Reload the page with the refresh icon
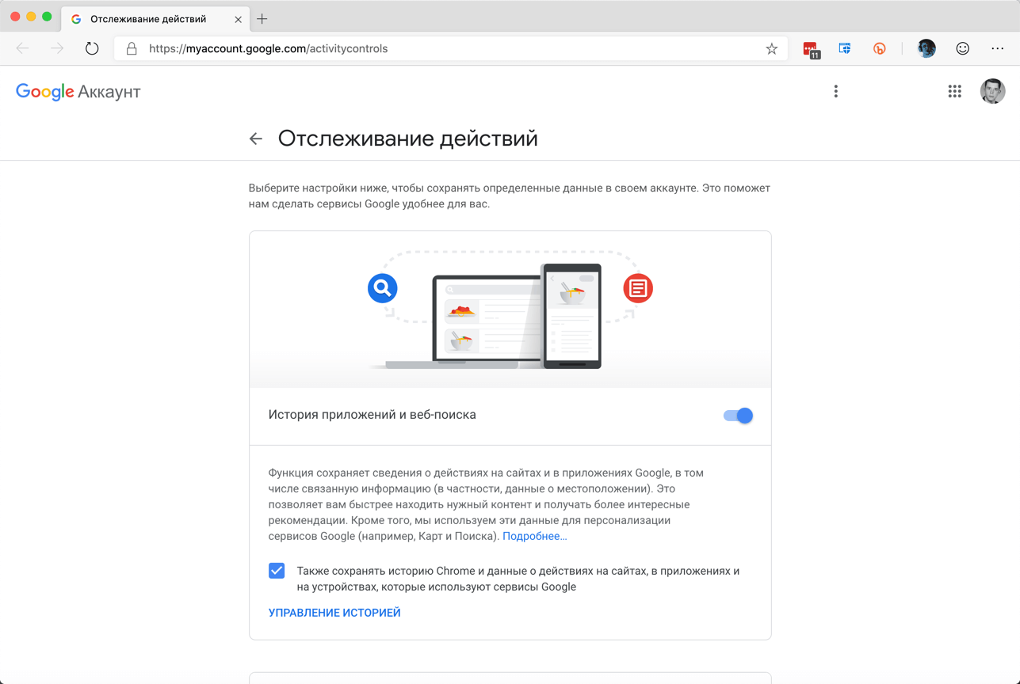The height and width of the screenshot is (684, 1020). point(92,48)
